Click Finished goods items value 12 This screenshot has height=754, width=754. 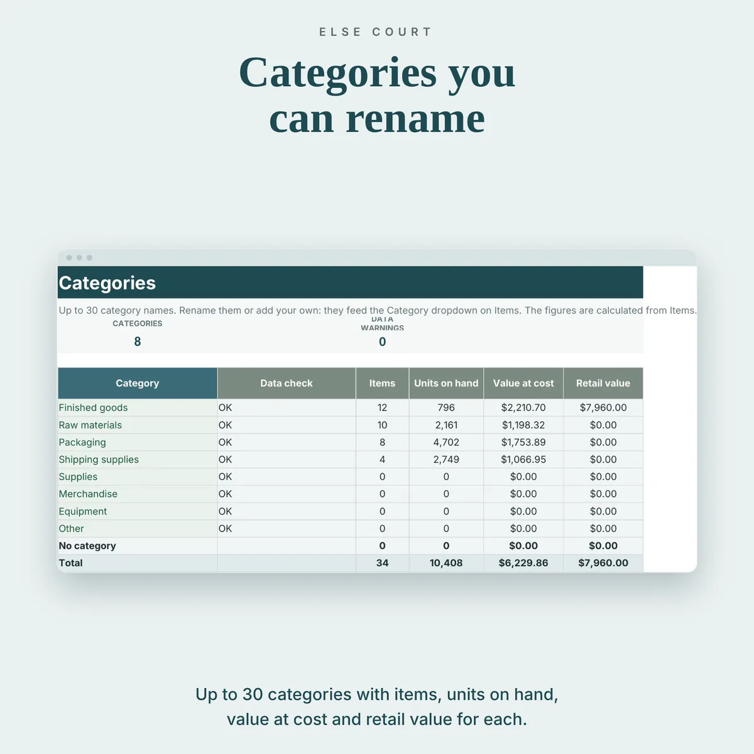point(382,408)
